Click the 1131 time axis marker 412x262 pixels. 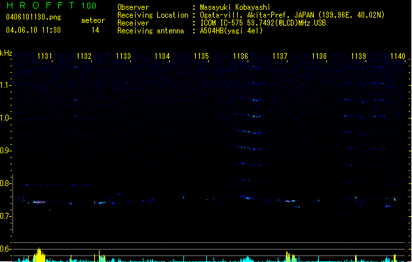pos(45,56)
